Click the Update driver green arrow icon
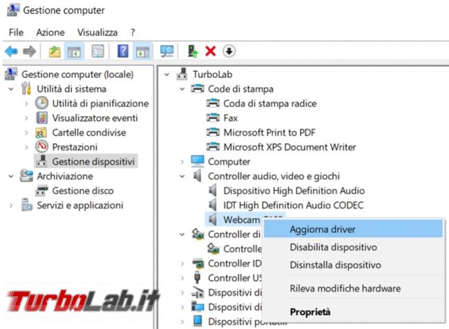Viewport: 449px width, 329px height. coord(193,52)
